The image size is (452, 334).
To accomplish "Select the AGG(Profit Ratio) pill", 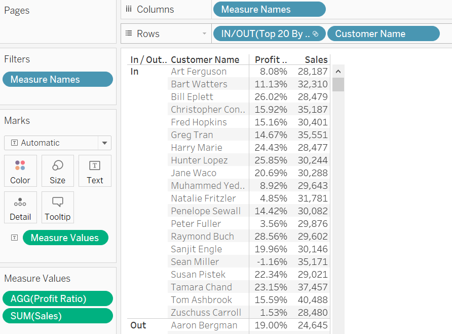I will (x=57, y=298).
